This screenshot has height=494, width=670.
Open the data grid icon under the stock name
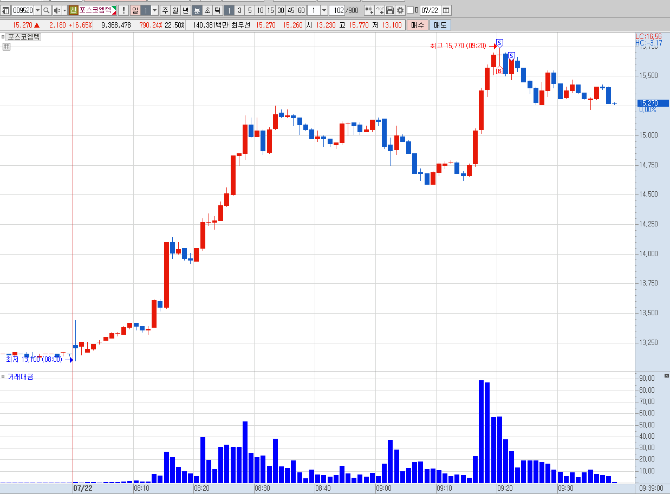(x=6, y=47)
